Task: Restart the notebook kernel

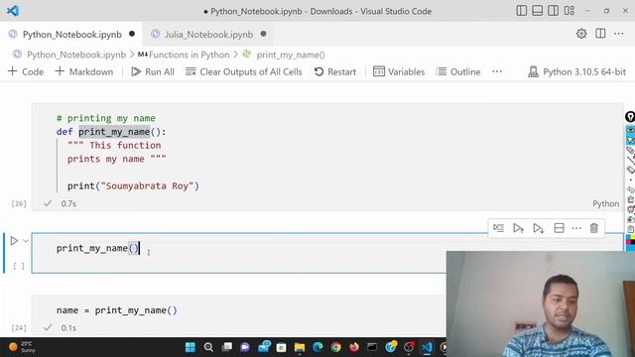Action: 335,71
